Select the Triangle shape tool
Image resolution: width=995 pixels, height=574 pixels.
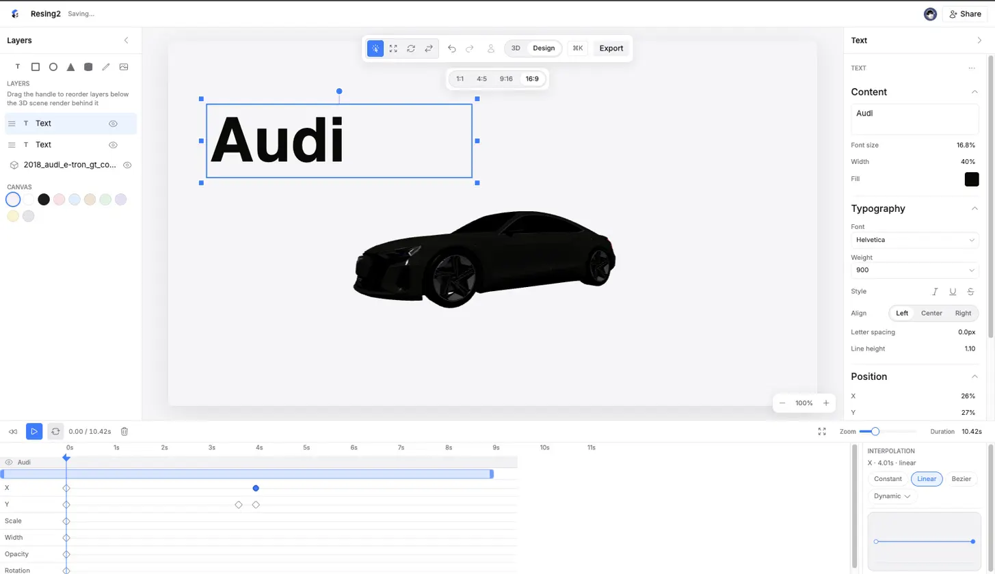[70, 67]
